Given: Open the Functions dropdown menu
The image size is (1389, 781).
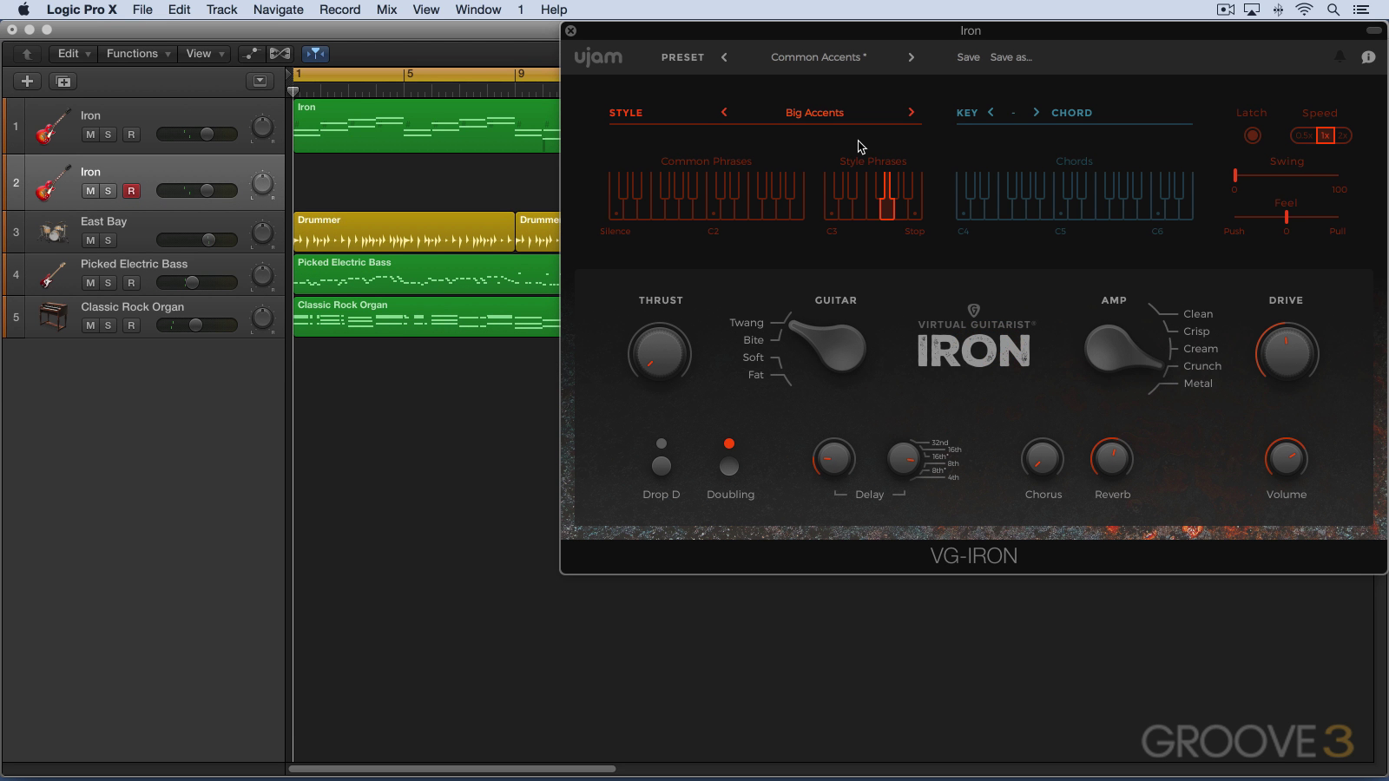Looking at the screenshot, I should [x=137, y=54].
